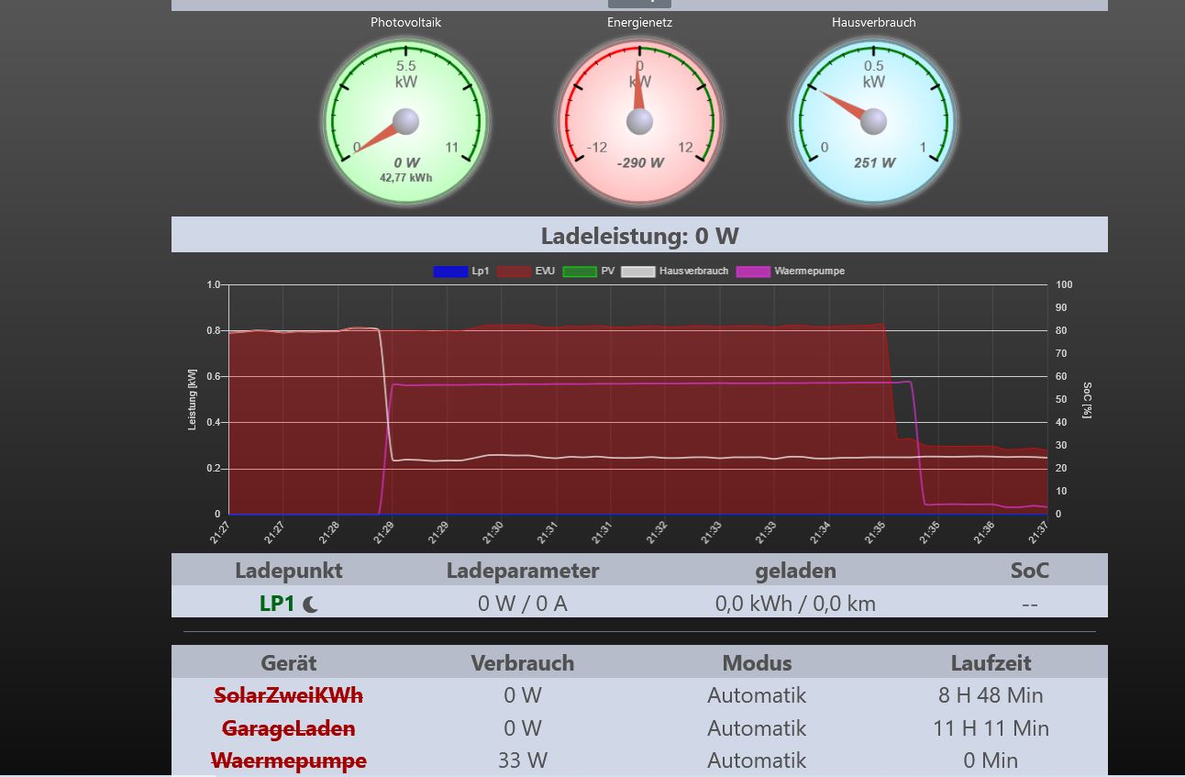Click the Energienetz gauge
The height and width of the screenshot is (777, 1185).
pos(639,121)
